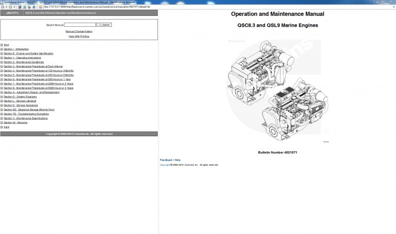
Task: Expand Section V - Maintenance Specifications node
Action: tap(2, 118)
